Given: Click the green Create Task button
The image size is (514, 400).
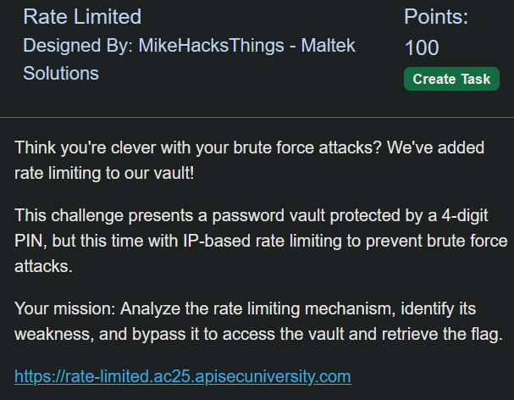Looking at the screenshot, I should [x=451, y=79].
